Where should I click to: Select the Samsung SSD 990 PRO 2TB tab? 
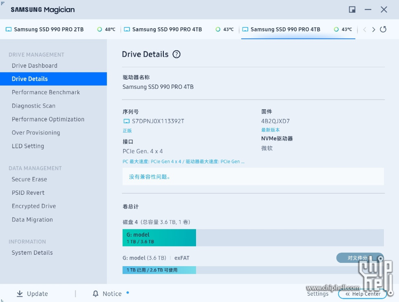61,29
